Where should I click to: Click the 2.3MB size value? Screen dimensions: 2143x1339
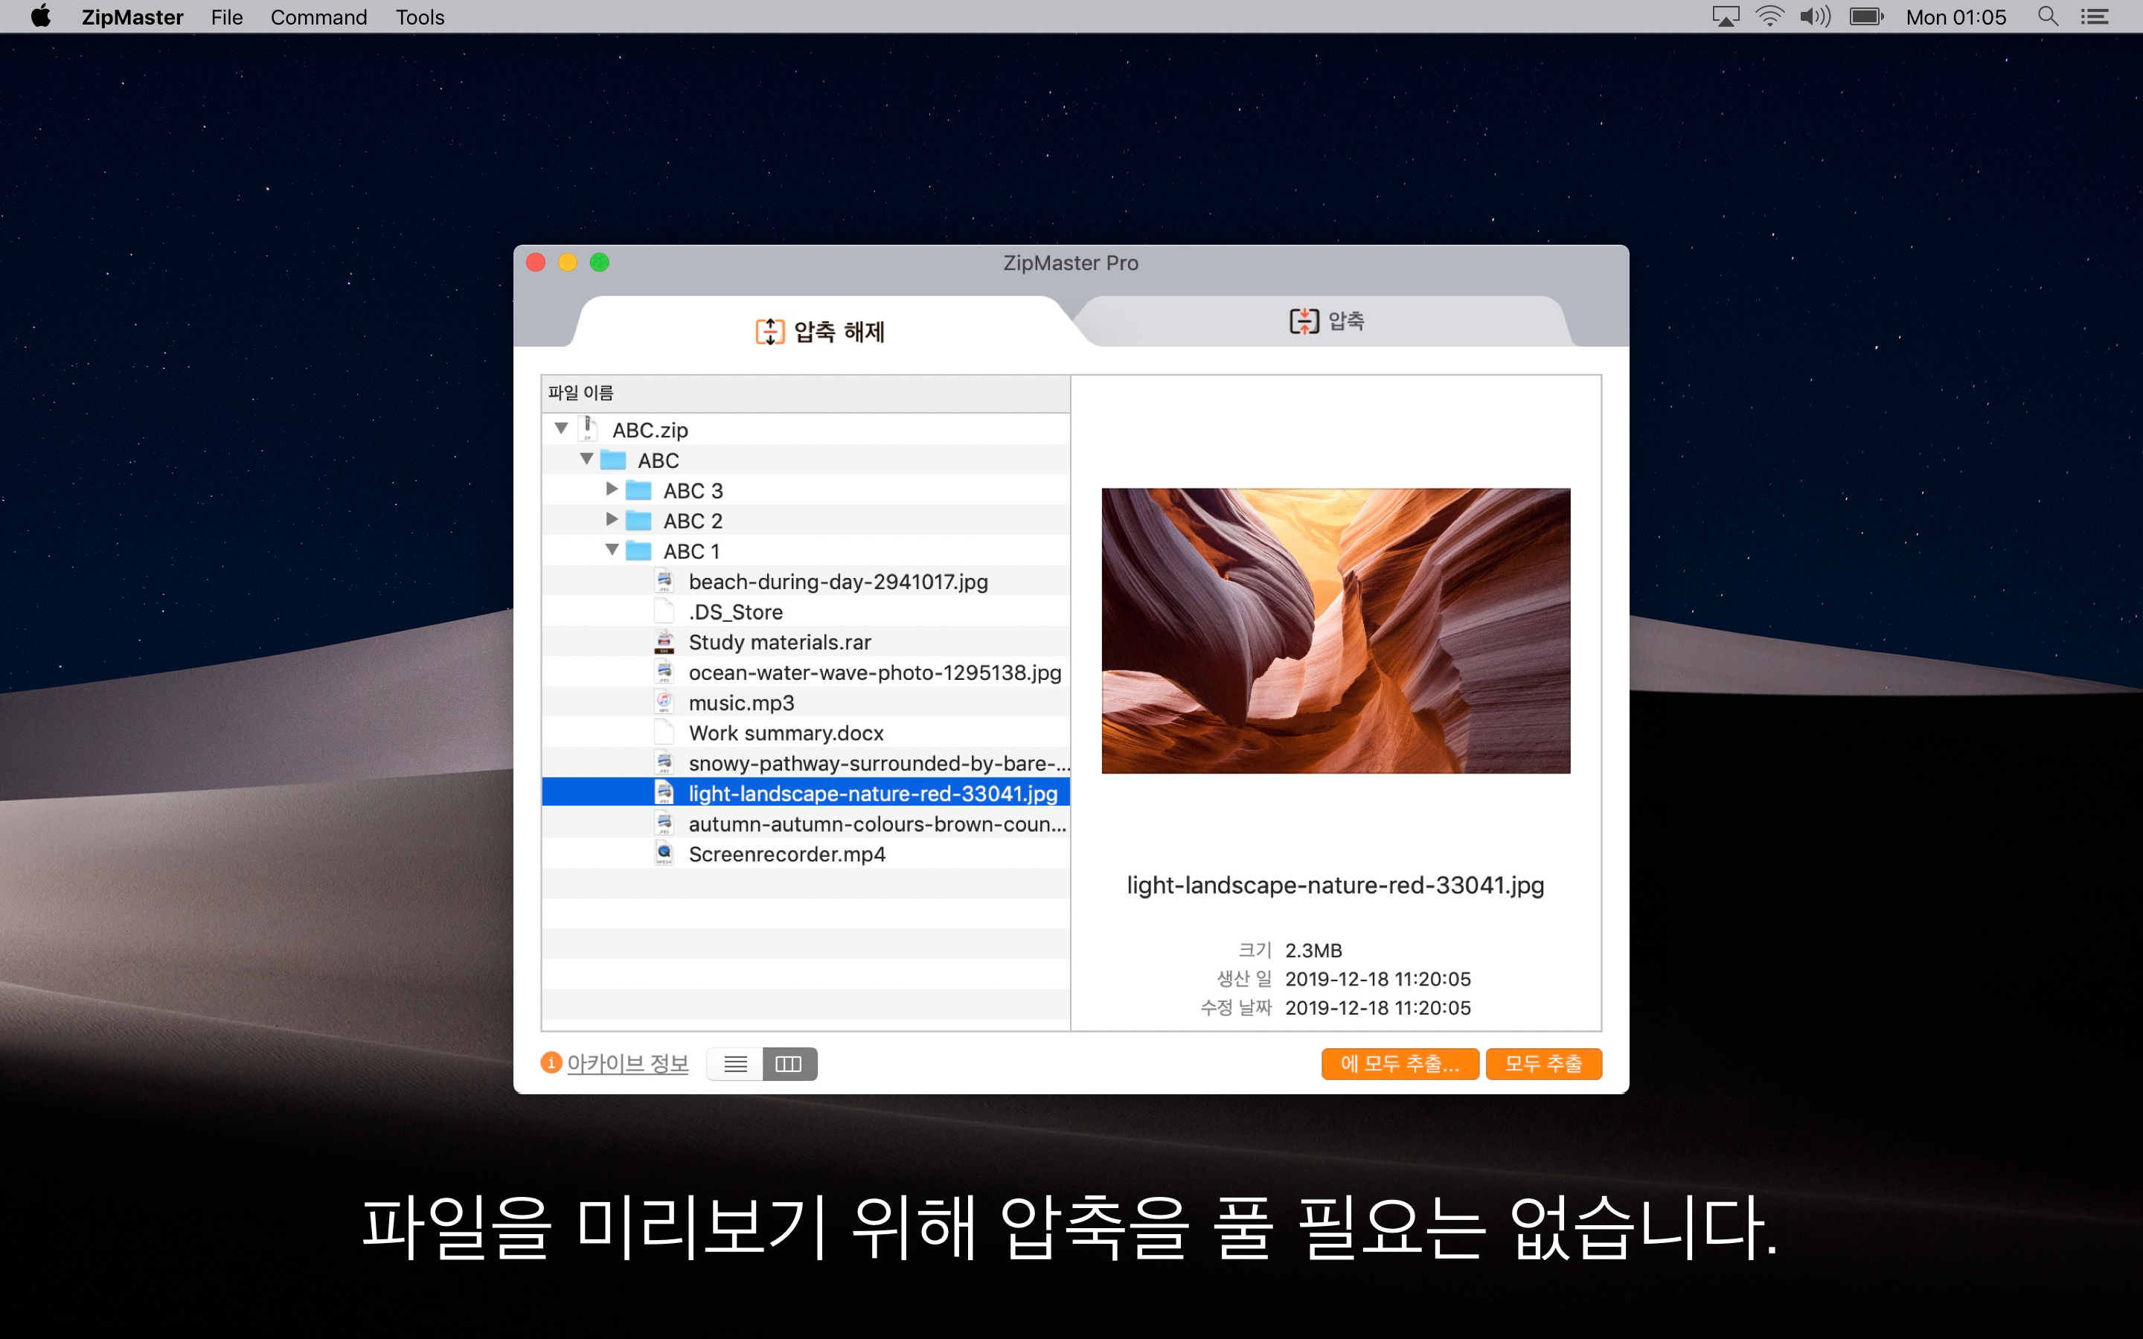(x=1313, y=950)
